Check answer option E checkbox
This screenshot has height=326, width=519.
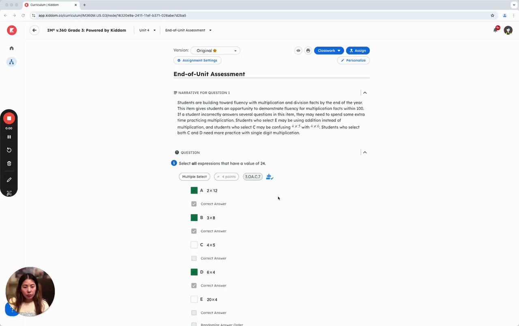click(x=194, y=299)
